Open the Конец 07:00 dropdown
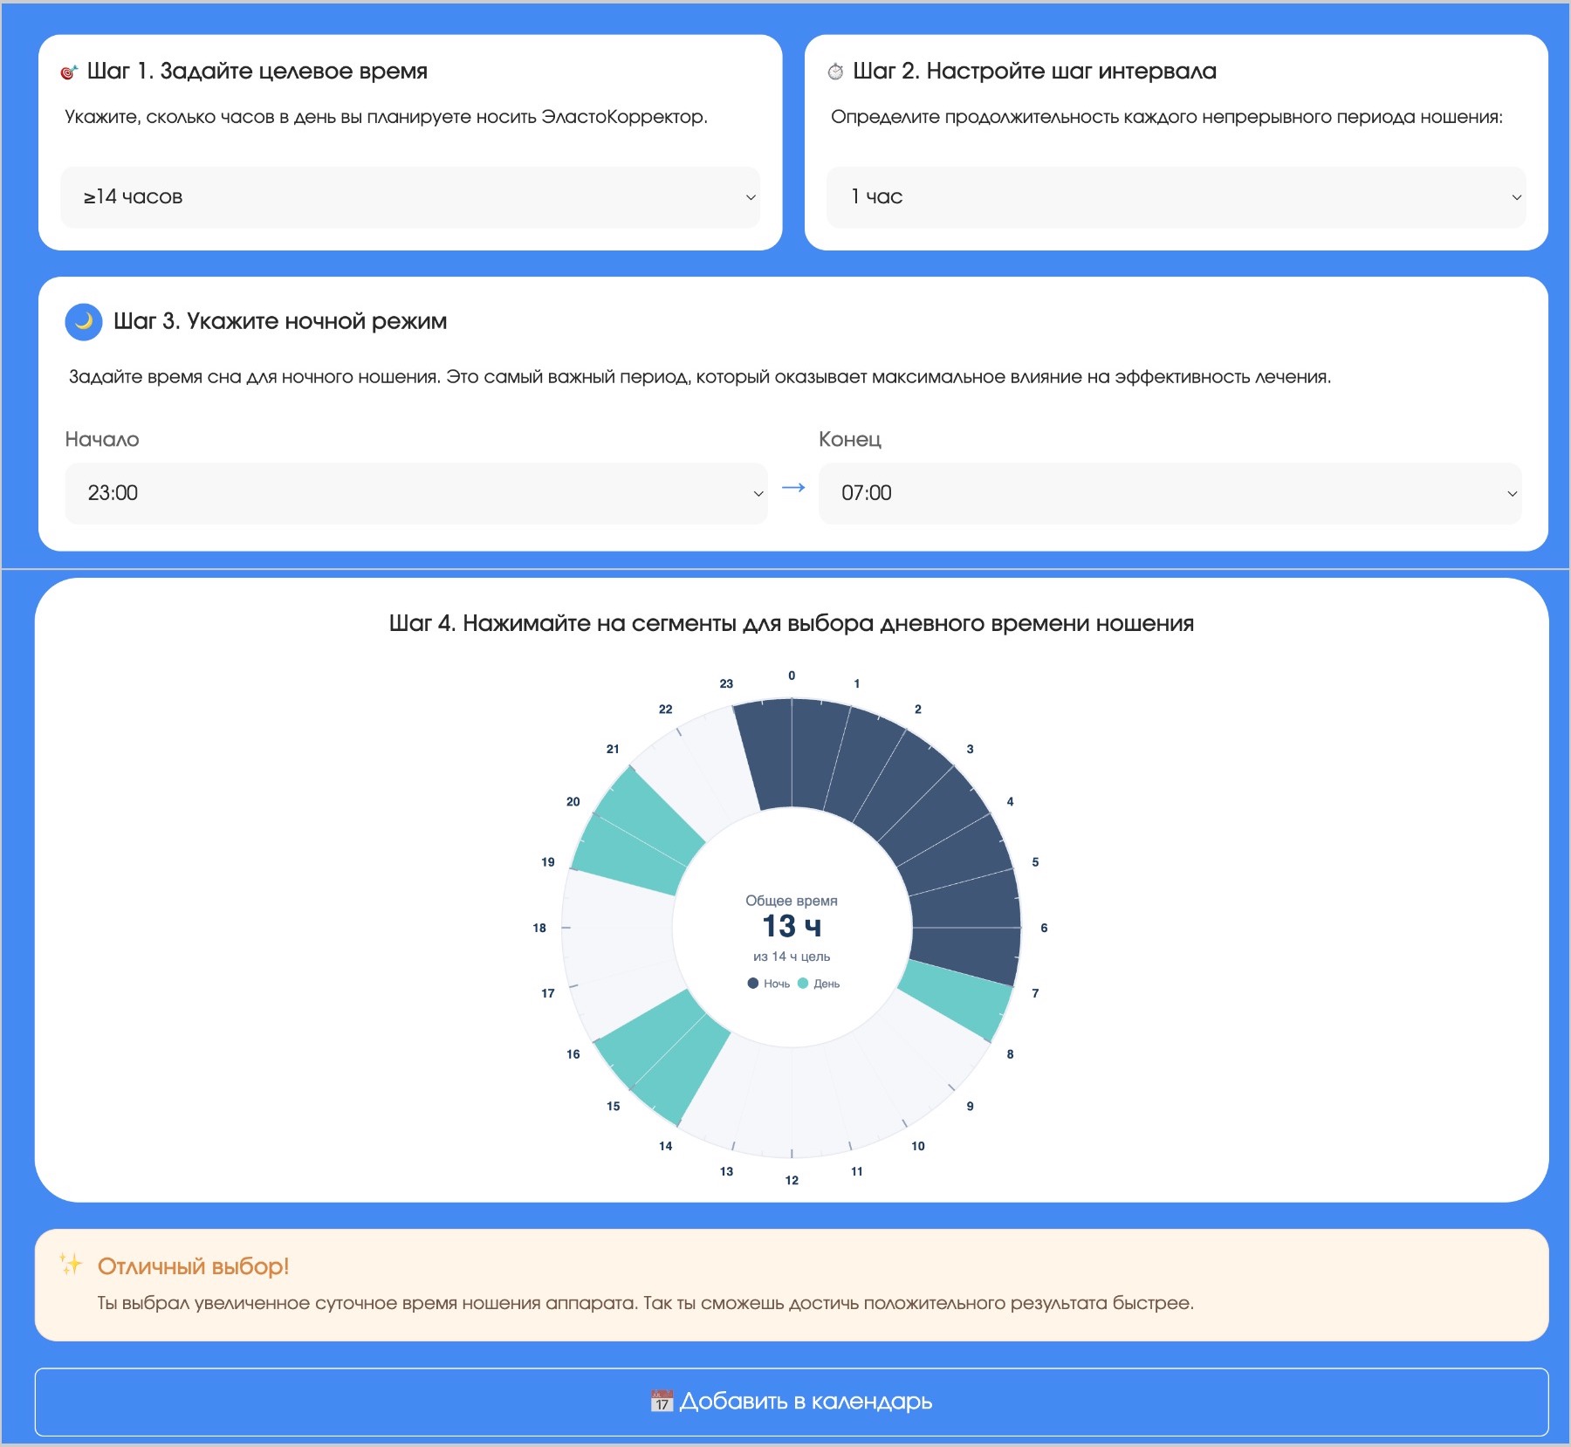The image size is (1571, 1447). pyautogui.click(x=1170, y=493)
